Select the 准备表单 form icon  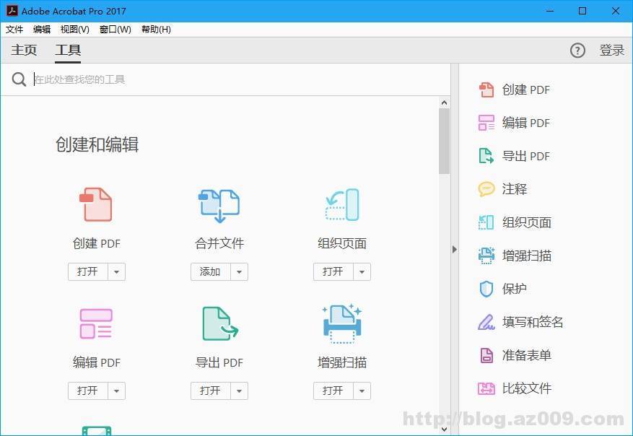486,355
